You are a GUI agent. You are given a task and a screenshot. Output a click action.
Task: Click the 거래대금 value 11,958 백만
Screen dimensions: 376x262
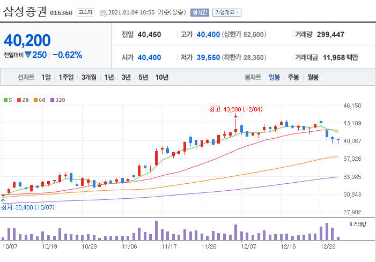[x=340, y=57]
